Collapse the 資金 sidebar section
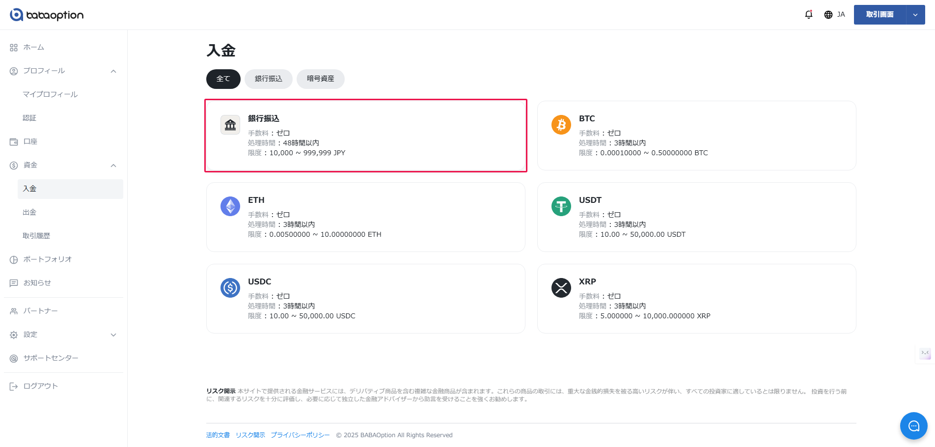Screen dimensions: 935x447 tap(113, 166)
